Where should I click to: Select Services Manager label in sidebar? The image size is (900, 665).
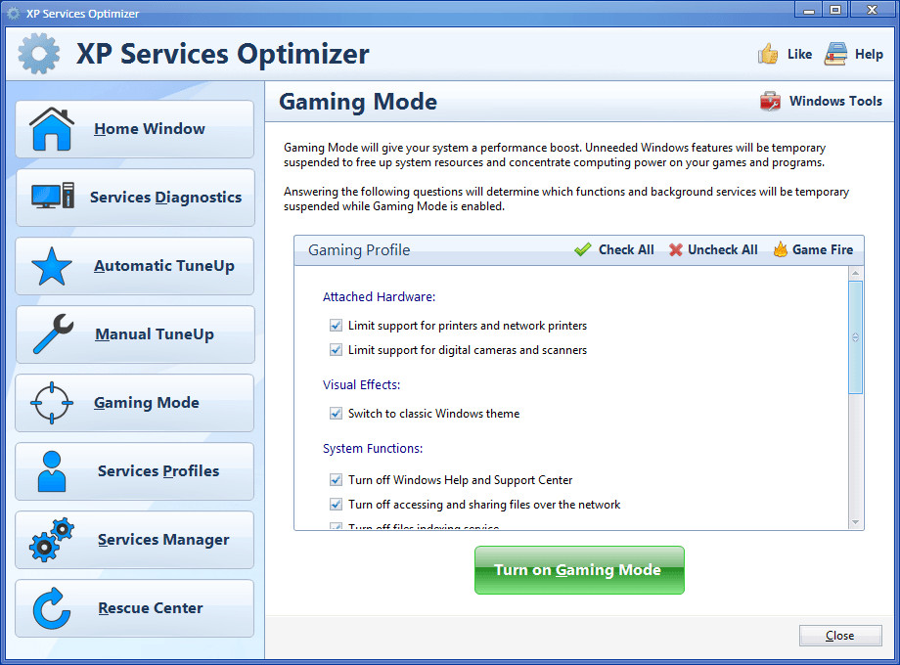click(x=163, y=540)
